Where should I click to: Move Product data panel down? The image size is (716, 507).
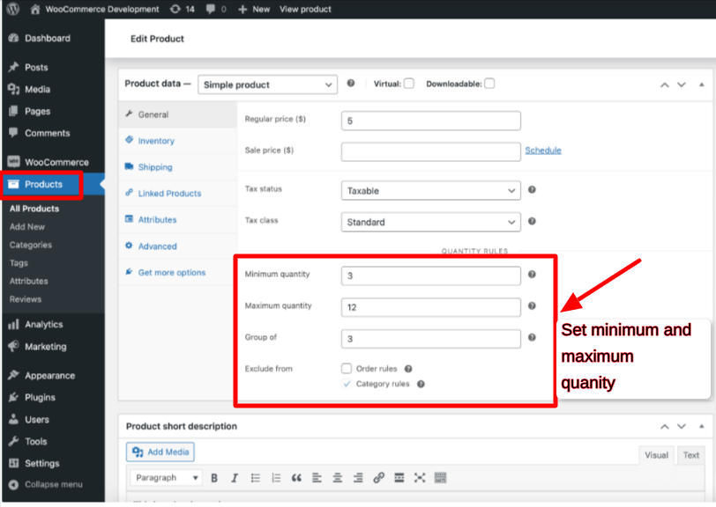(682, 84)
